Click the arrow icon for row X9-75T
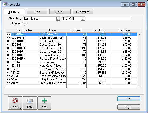Viewport: 148px width, 113px height. pyautogui.click(x=9, y=83)
